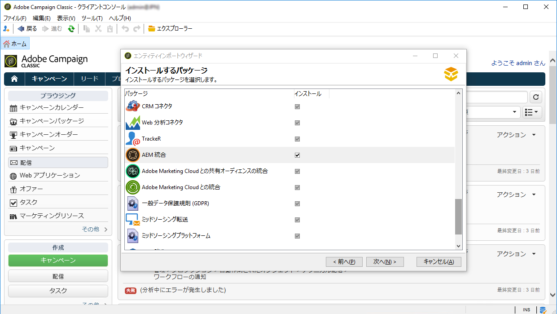Click the home icon in navigation bar

tap(14, 79)
